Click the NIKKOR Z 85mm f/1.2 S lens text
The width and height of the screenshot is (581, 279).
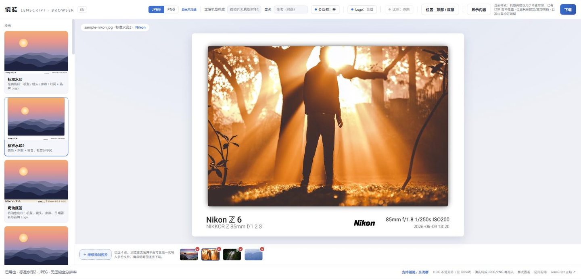pos(234,227)
